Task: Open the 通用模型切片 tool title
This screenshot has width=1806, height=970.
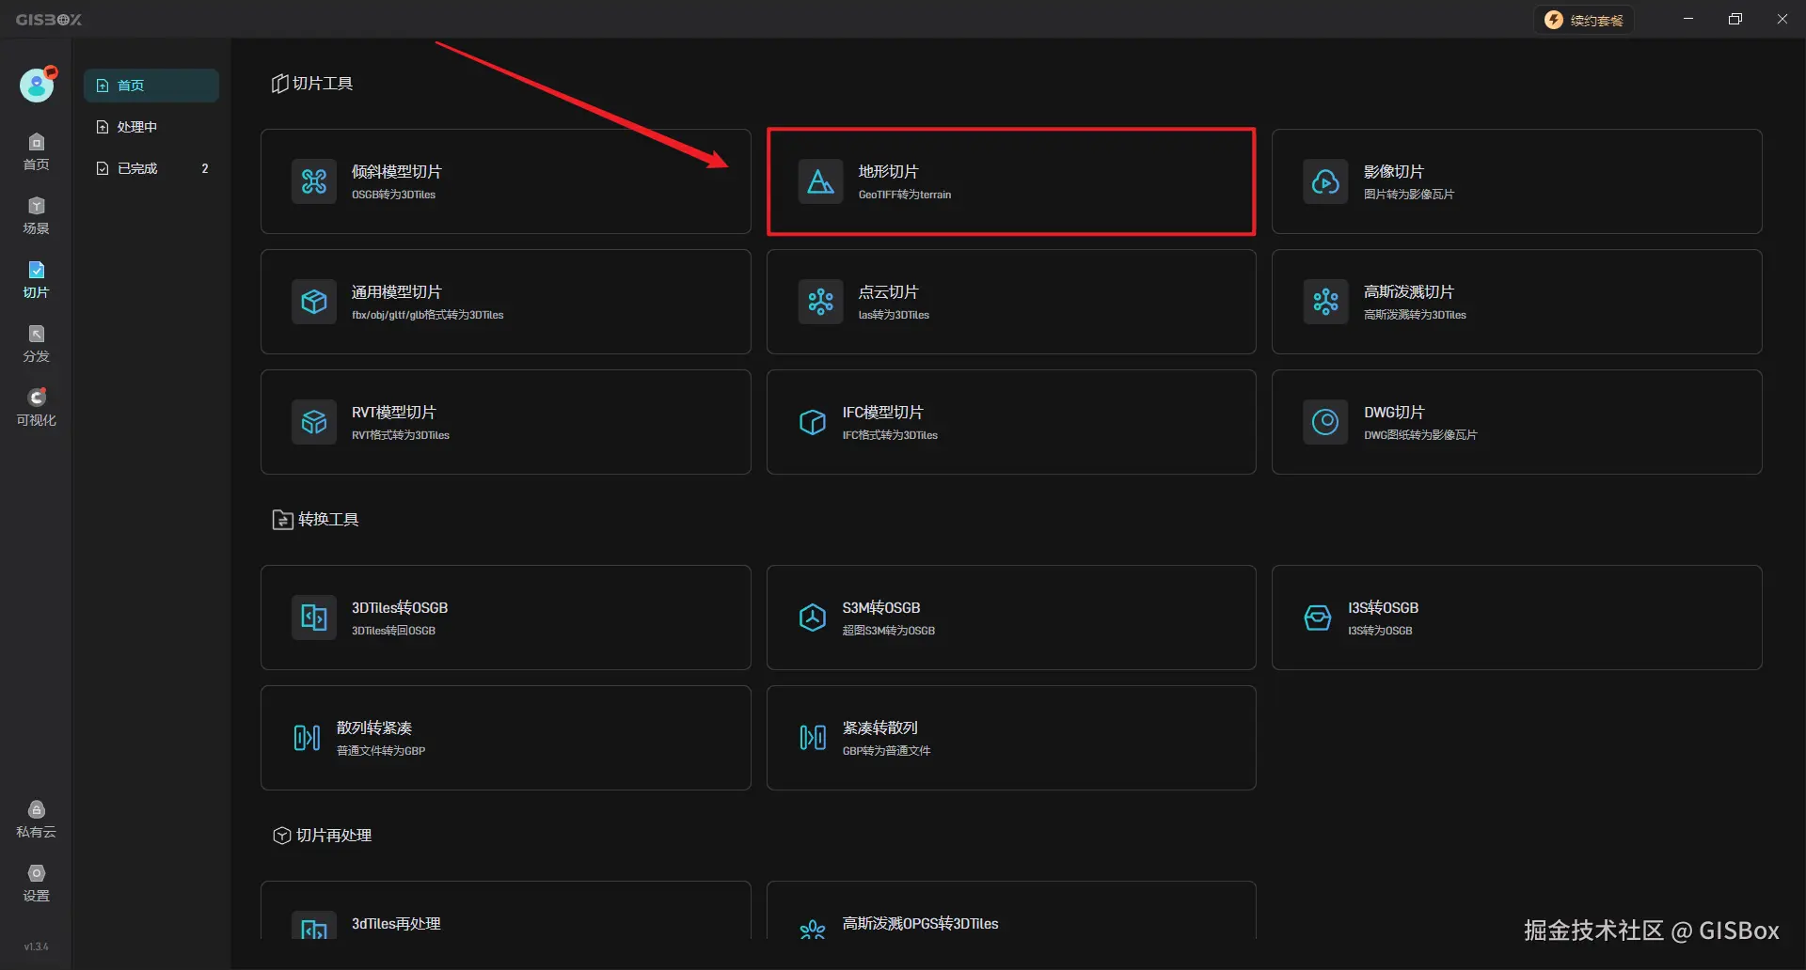Action: click(x=396, y=292)
